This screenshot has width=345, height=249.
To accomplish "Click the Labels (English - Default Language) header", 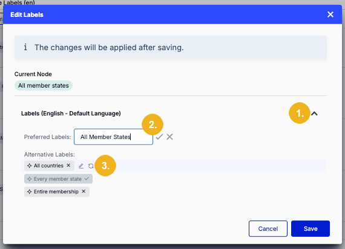I will [x=71, y=114].
